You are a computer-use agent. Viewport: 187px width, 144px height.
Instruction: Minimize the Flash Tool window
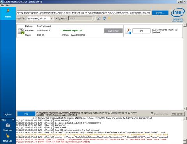tap(178, 2)
